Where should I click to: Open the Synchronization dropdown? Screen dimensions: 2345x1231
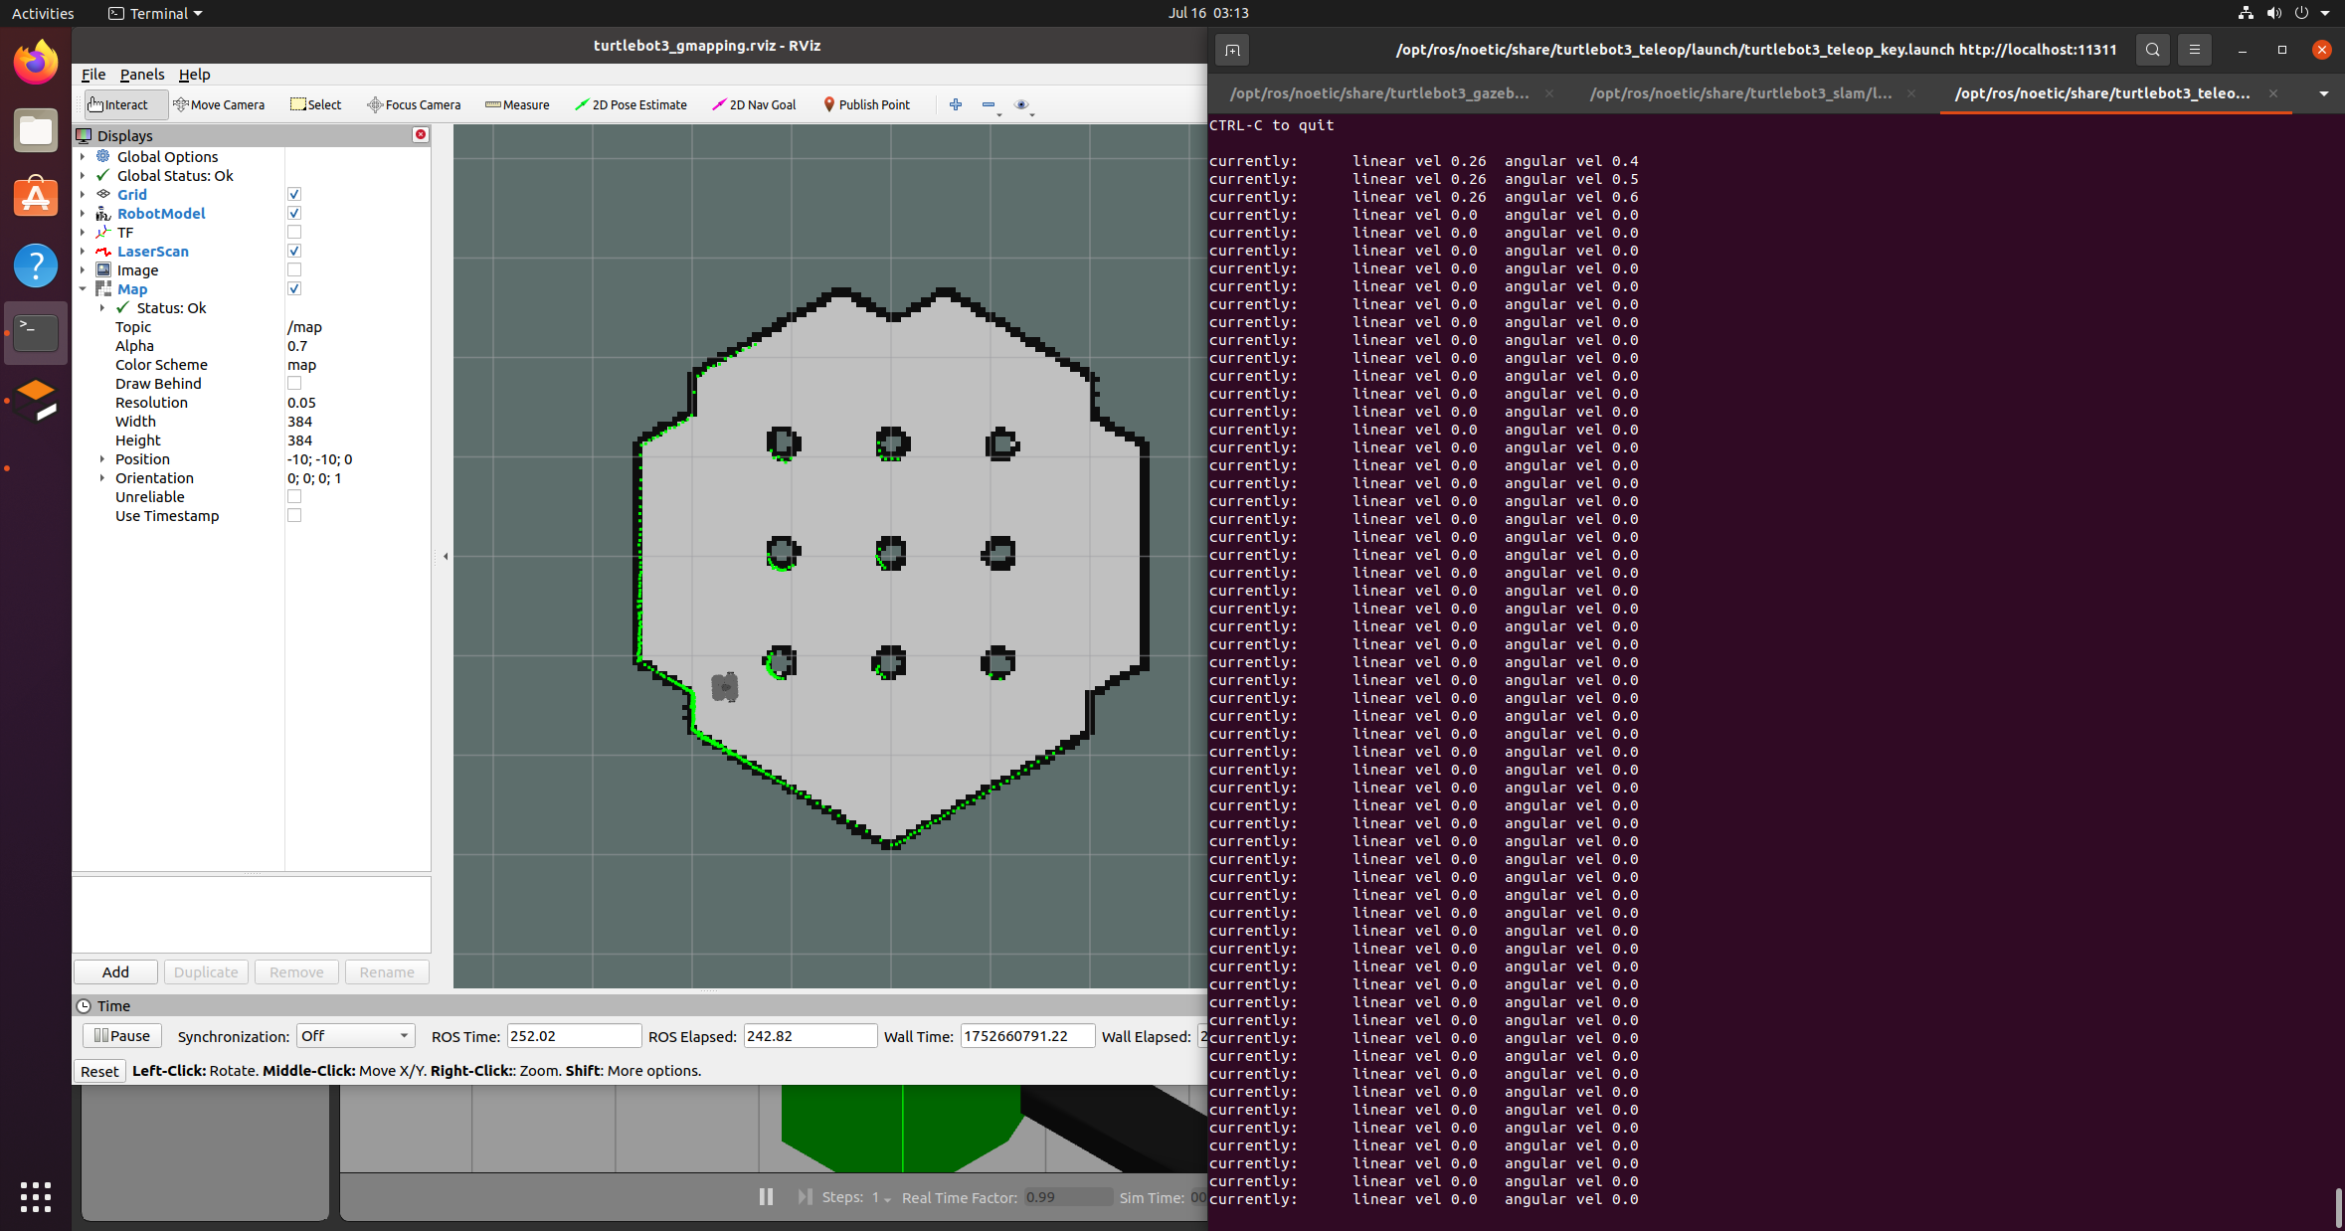click(x=355, y=1036)
